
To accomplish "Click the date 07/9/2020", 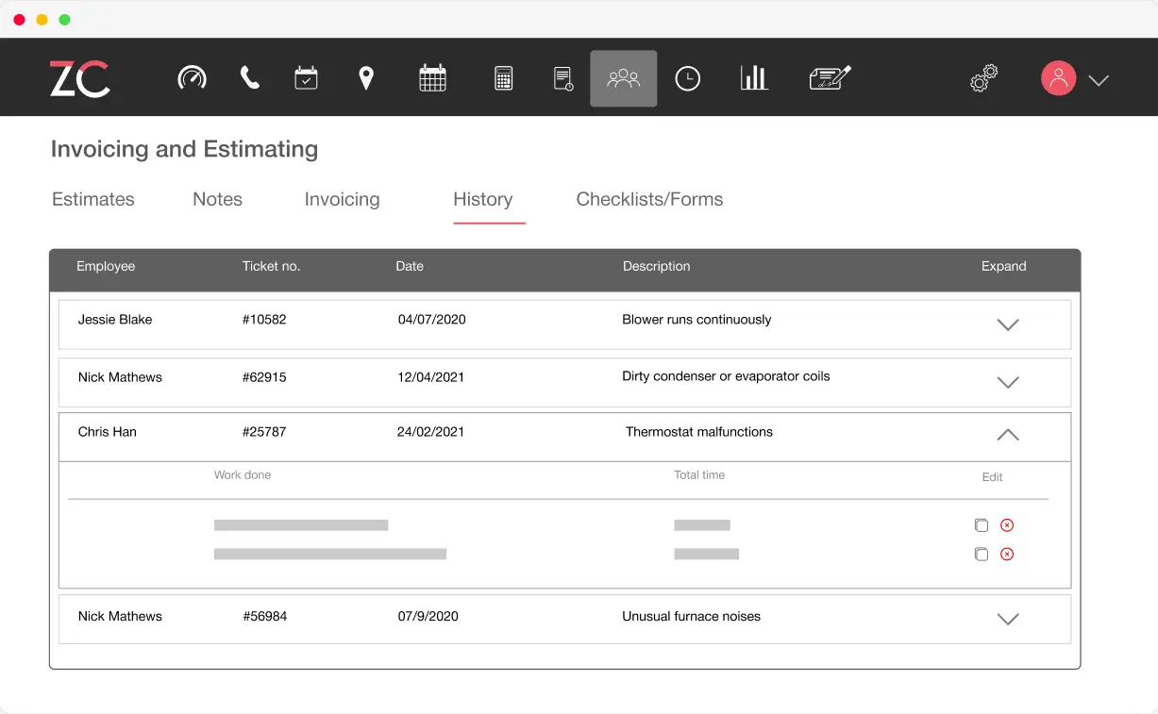I will tap(428, 617).
